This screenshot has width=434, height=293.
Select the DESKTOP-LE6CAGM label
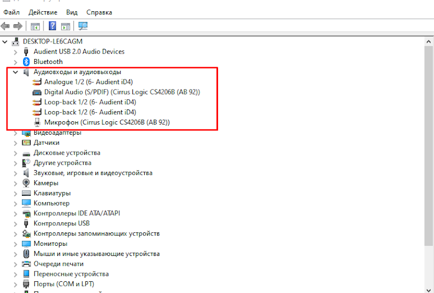(53, 41)
